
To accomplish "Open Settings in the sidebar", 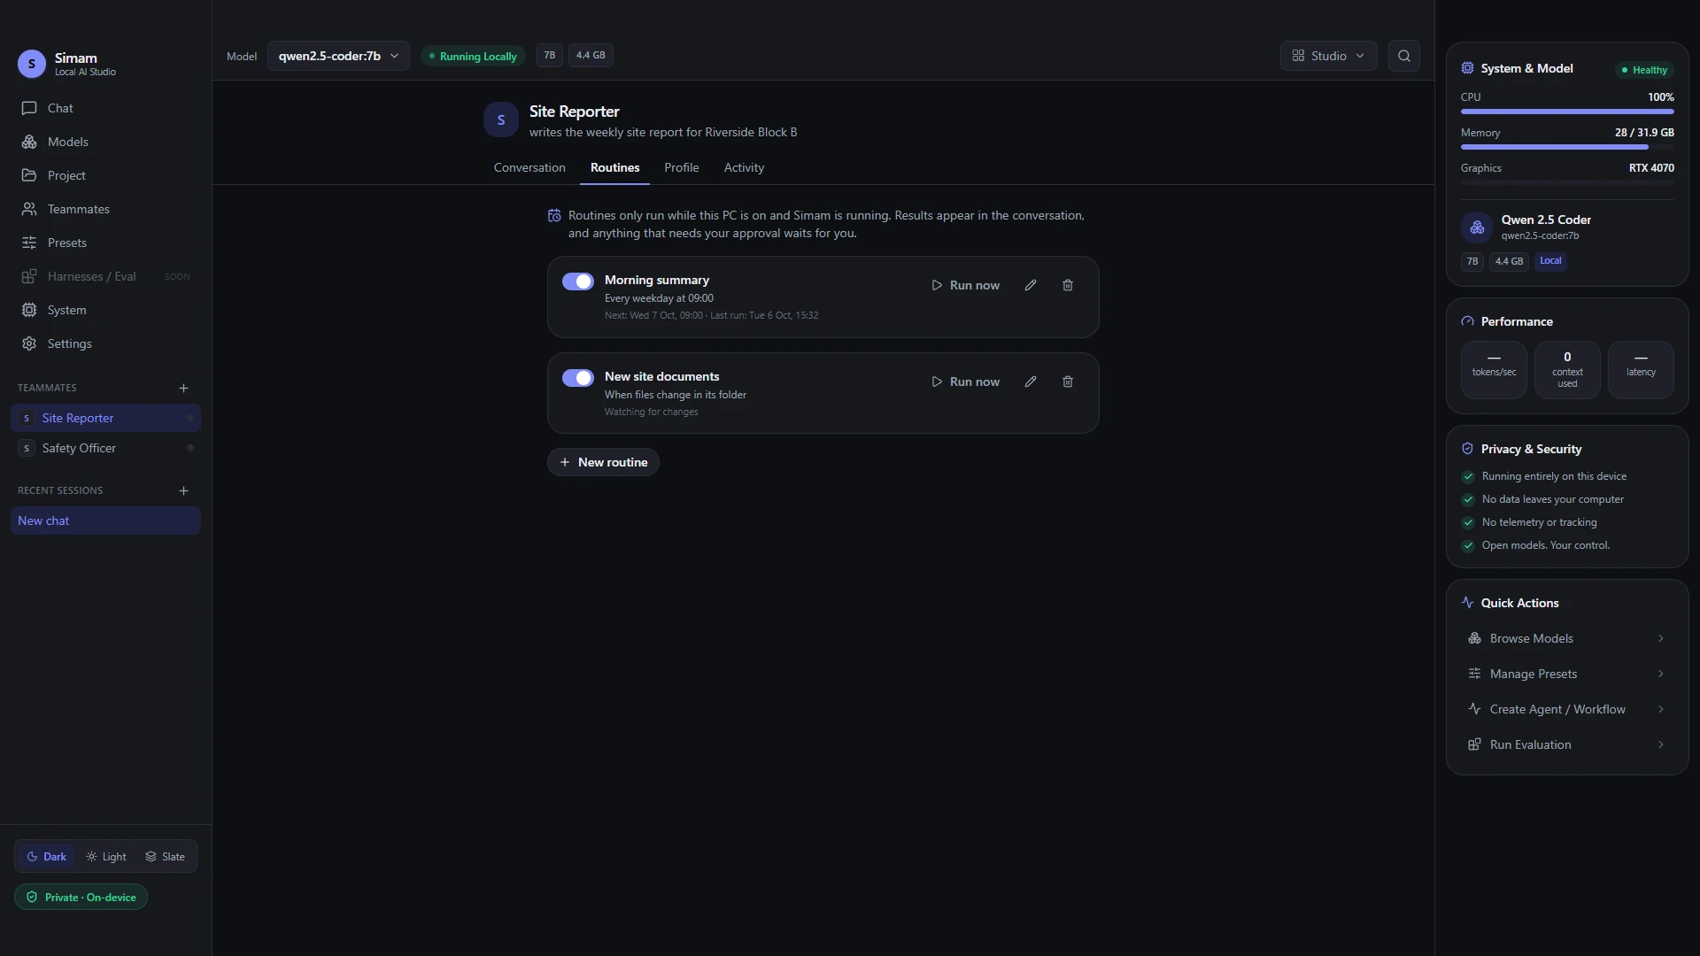I will pyautogui.click(x=105, y=343).
